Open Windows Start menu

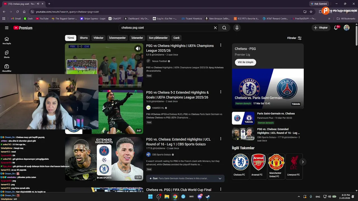click(150, 197)
